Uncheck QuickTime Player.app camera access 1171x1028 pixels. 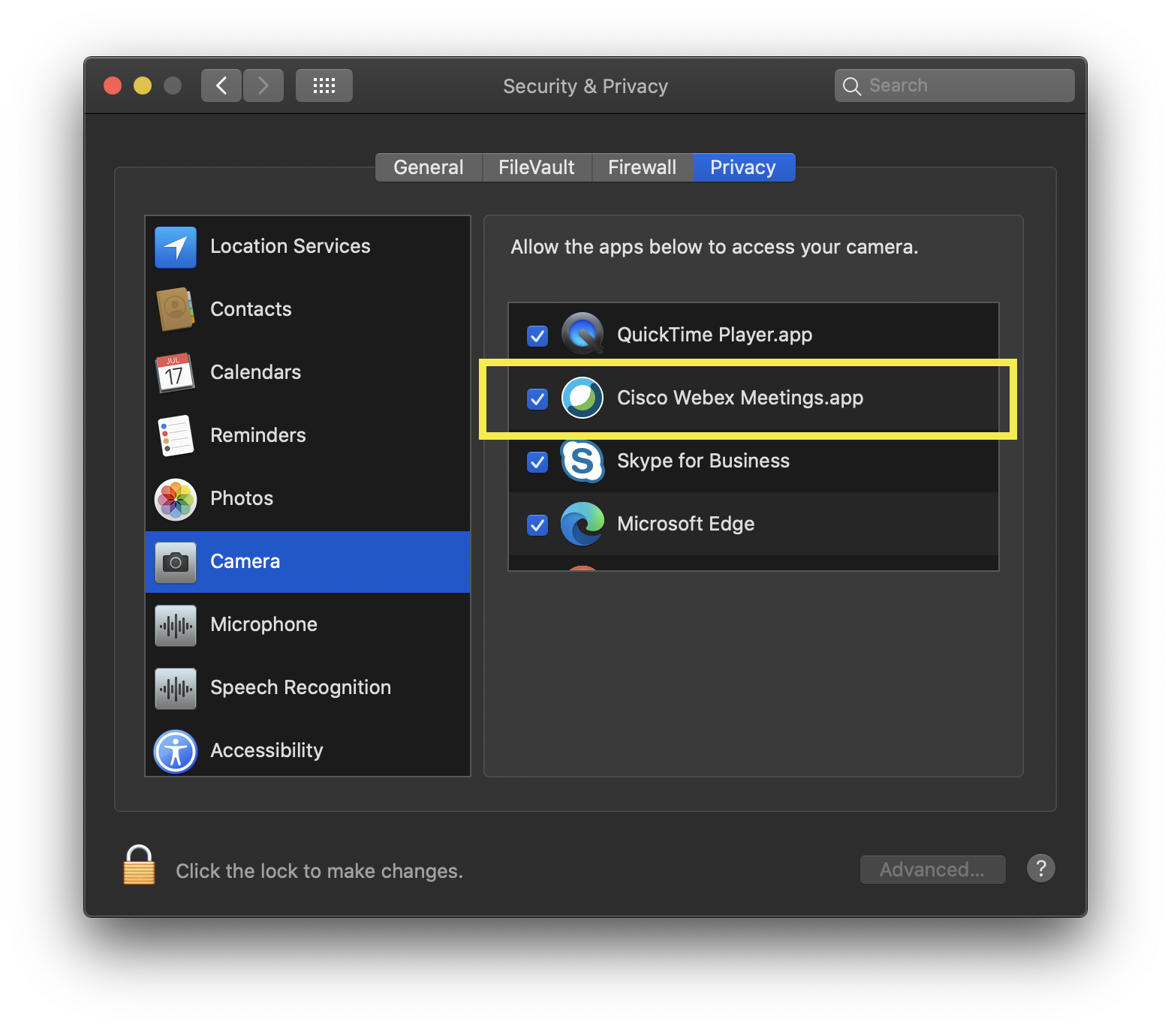tap(537, 335)
